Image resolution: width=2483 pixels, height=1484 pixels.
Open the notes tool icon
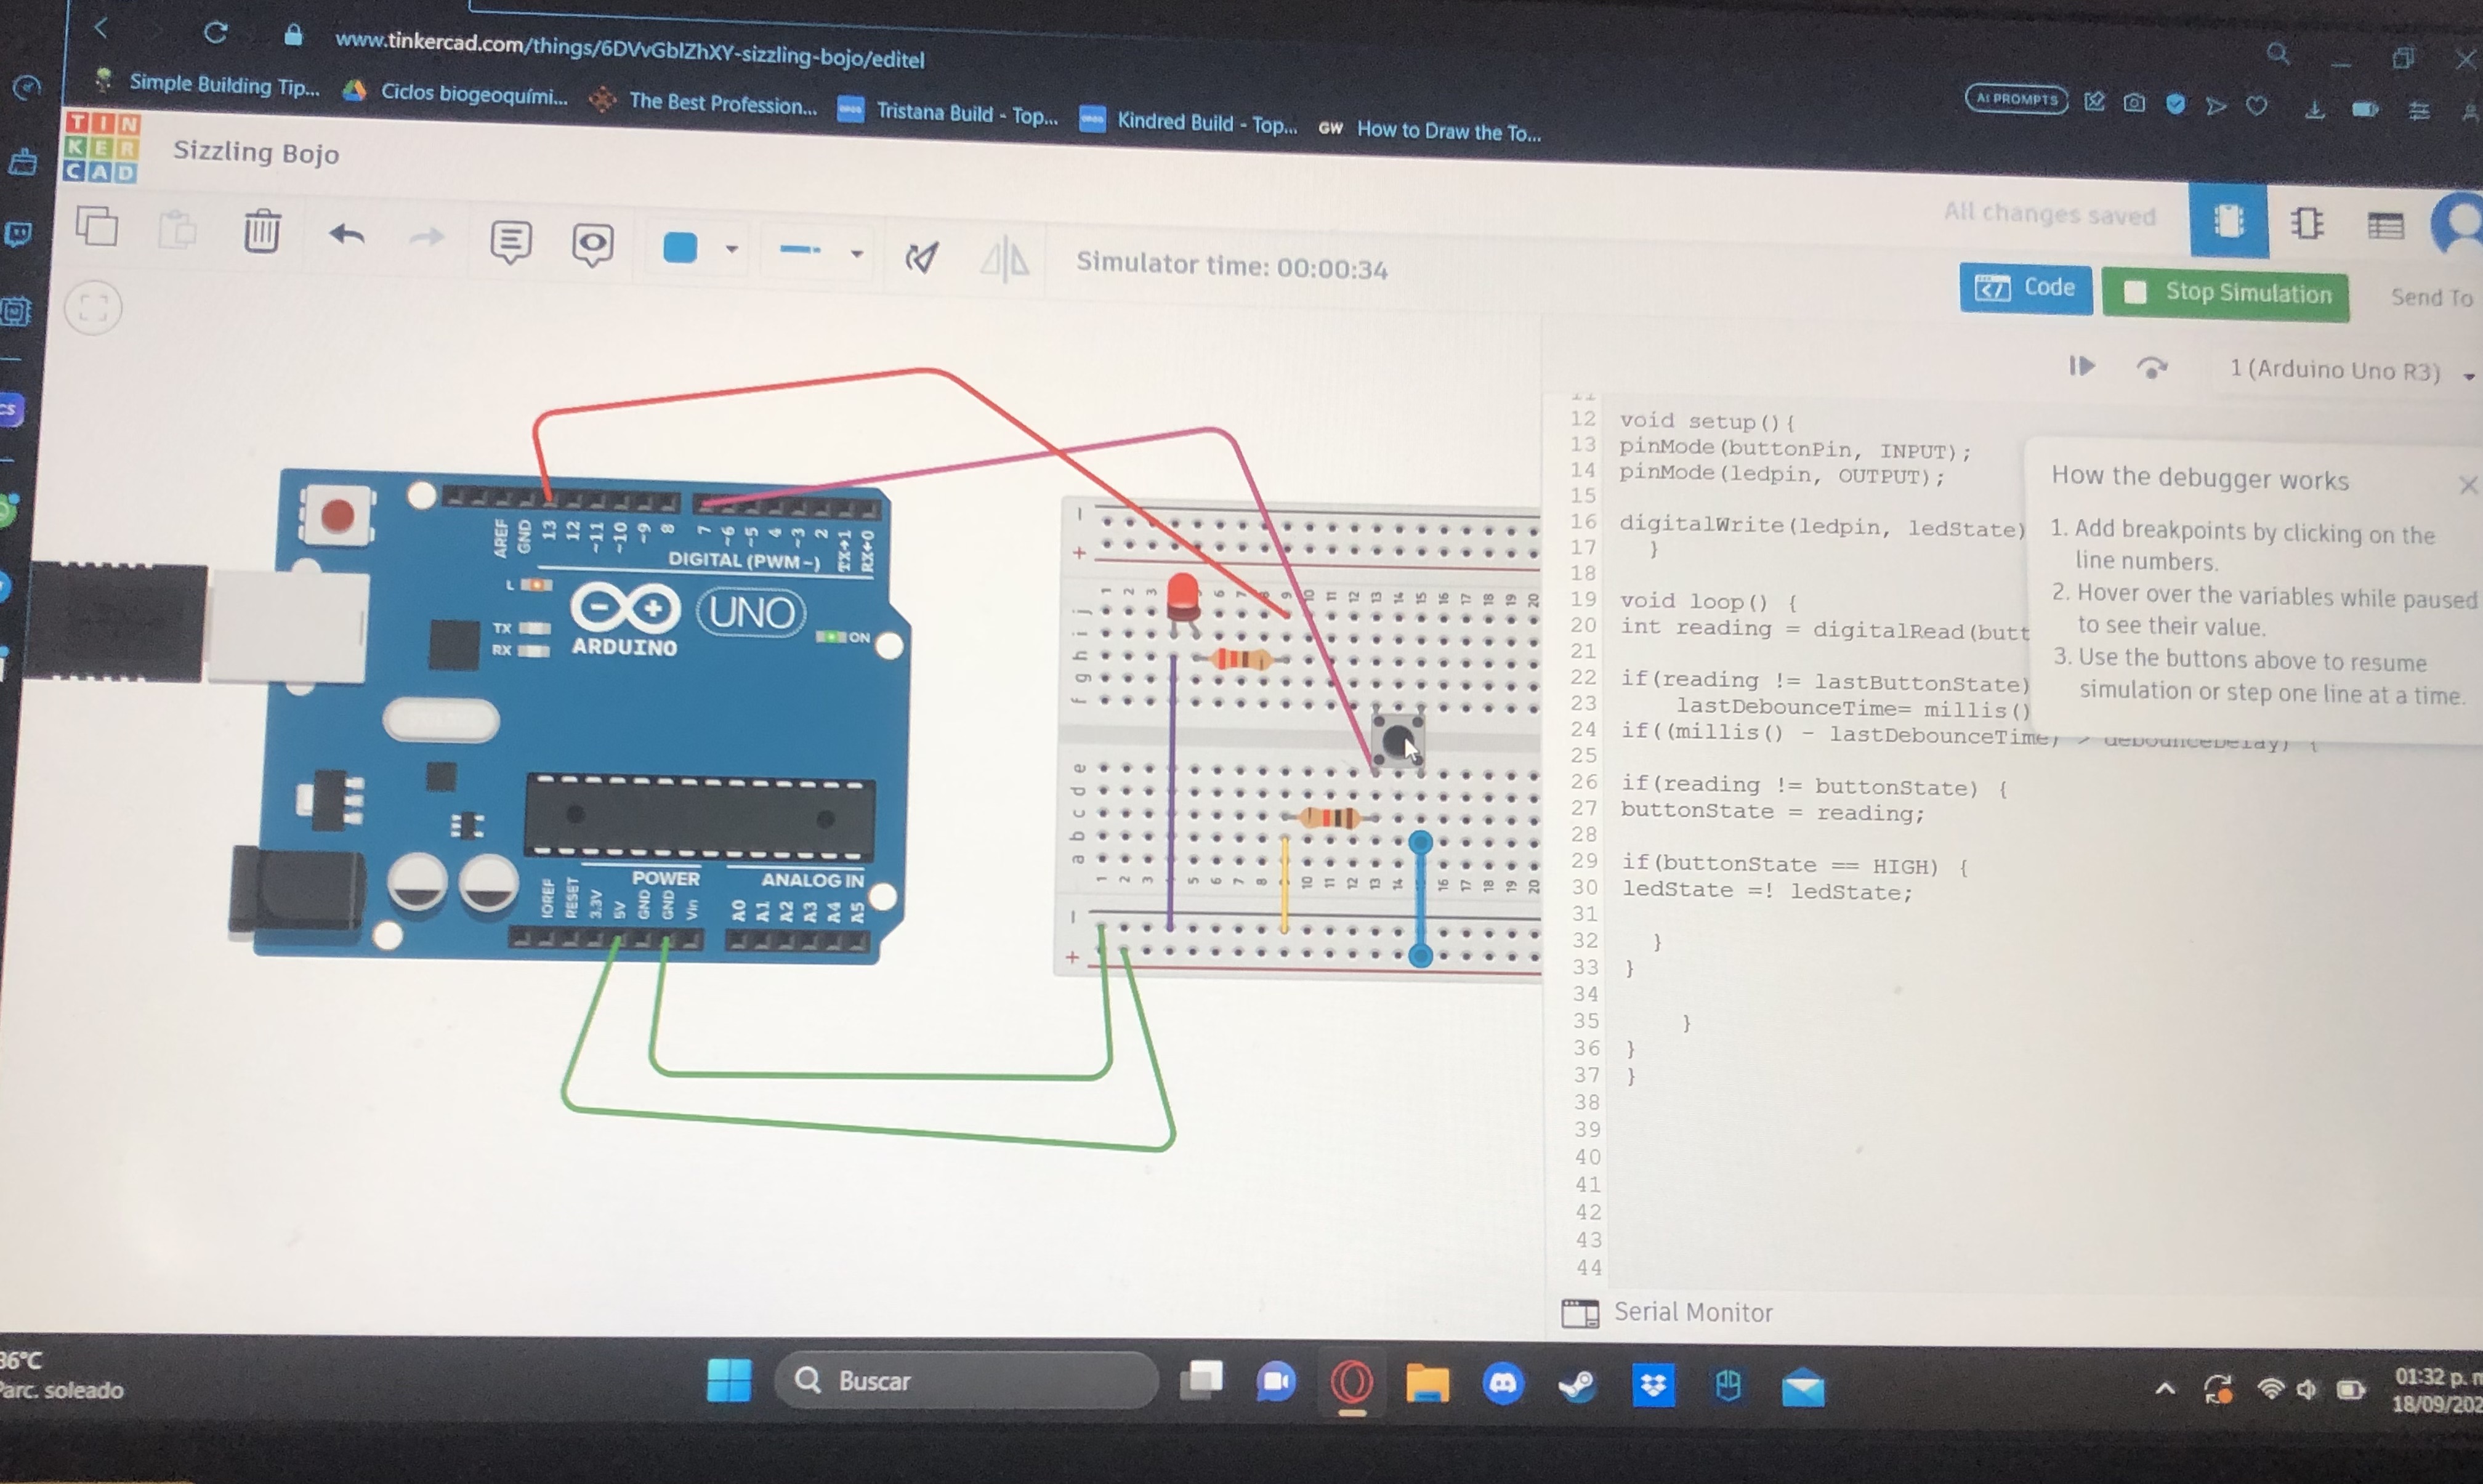pos(510,241)
